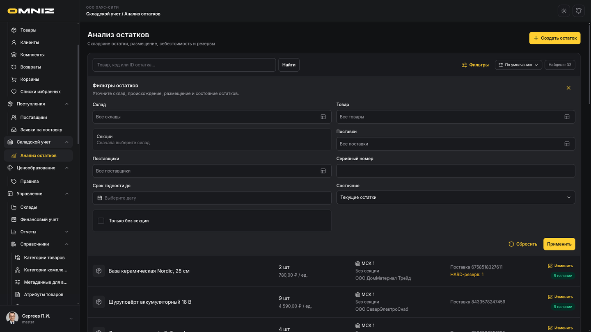Image resolution: width=591 pixels, height=332 pixels.
Task: Click product cube icon for Шуруповёрт аккумуляторный
Action: [99, 302]
